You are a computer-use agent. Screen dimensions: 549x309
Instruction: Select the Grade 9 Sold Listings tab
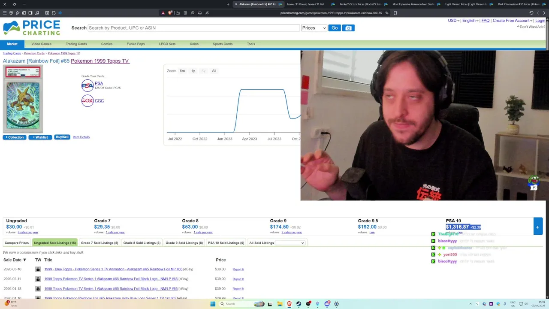tap(184, 243)
